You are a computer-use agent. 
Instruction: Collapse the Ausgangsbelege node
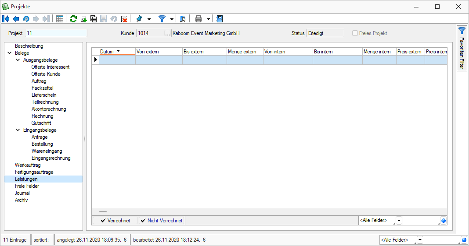point(18,60)
